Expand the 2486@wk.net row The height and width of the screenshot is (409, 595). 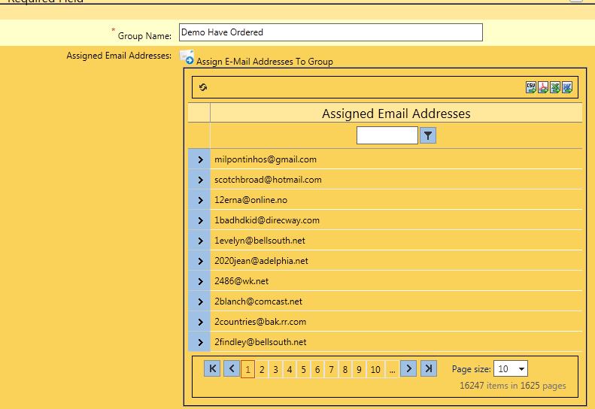199,281
